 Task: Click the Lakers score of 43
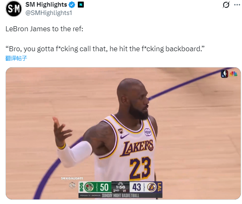coord(137,187)
